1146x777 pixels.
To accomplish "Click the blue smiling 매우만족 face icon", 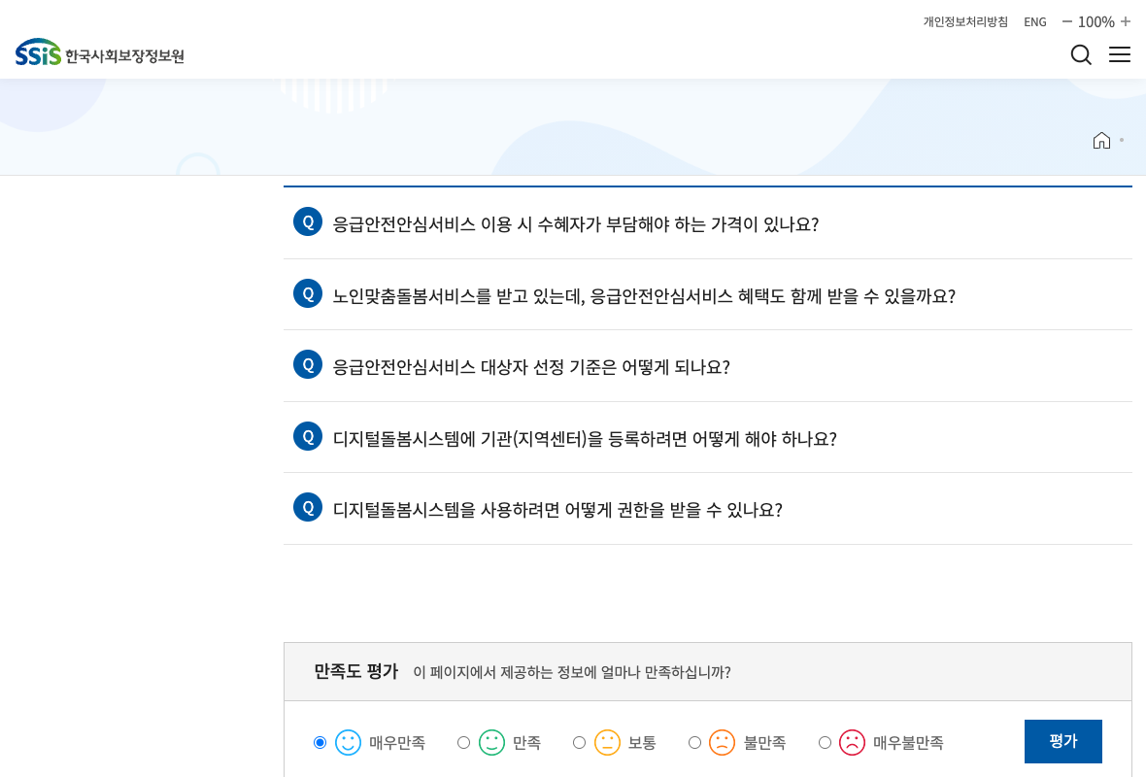I will coord(348,743).
